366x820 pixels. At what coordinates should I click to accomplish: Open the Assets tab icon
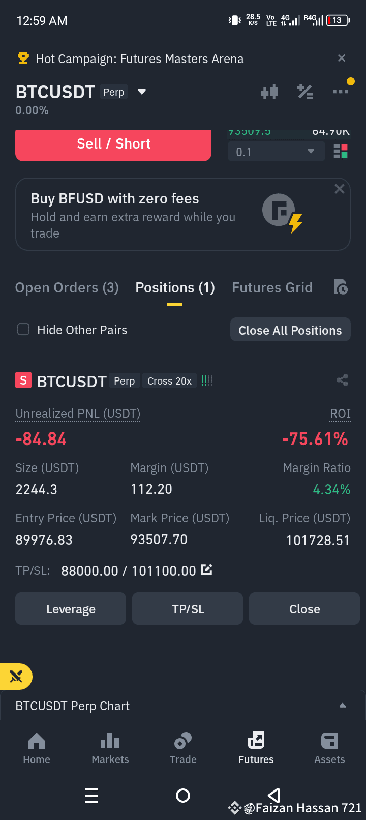(x=329, y=748)
